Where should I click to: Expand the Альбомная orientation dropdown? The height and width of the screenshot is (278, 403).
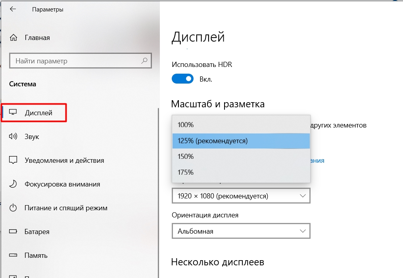(241, 231)
